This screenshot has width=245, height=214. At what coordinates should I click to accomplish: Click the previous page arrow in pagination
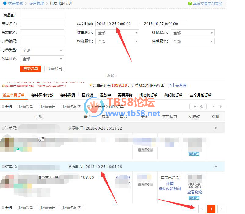[x=202, y=209]
